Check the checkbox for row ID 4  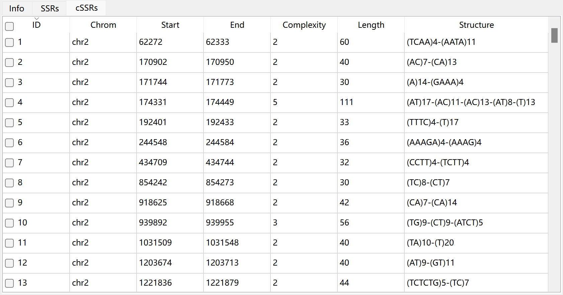point(9,102)
